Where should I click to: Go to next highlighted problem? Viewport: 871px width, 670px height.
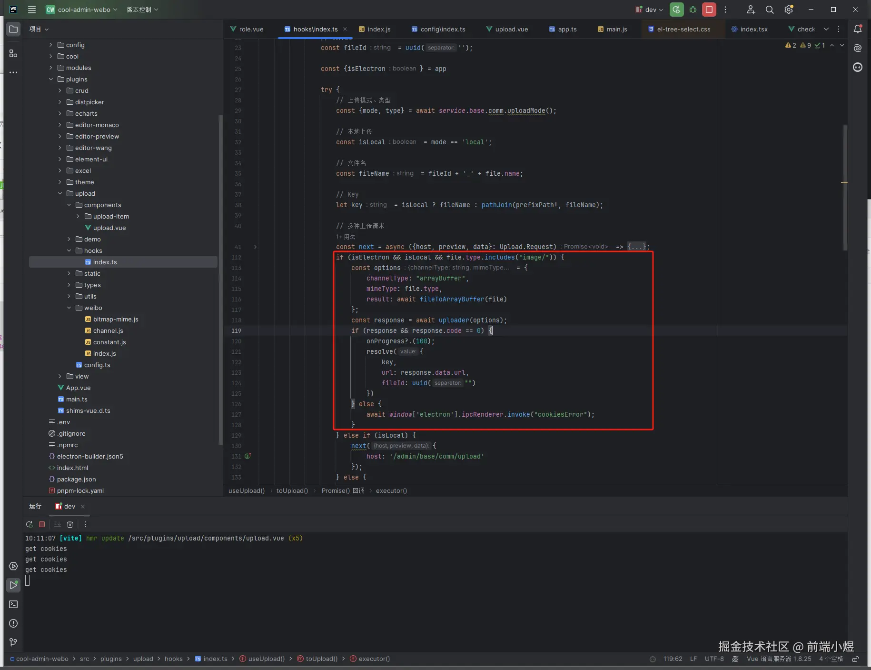842,45
